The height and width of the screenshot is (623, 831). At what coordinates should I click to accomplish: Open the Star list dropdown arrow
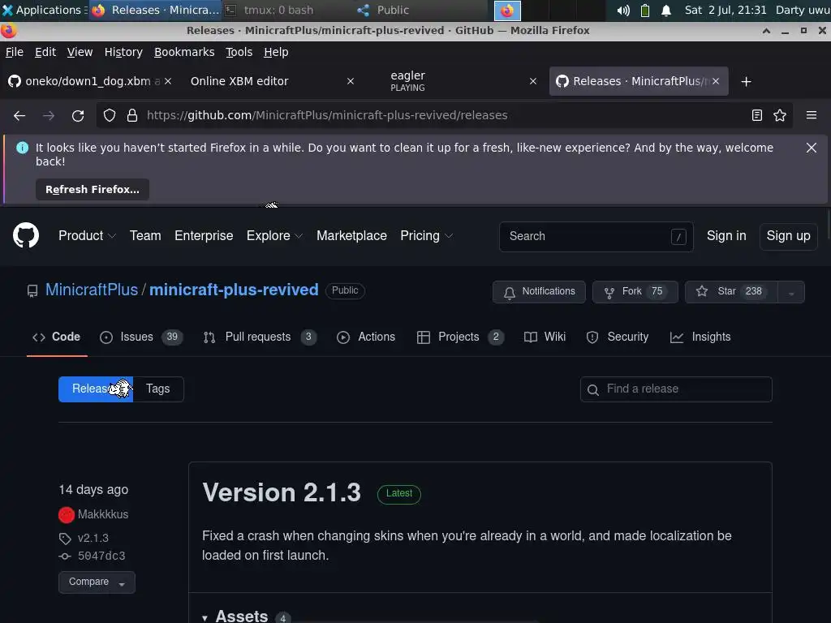(791, 292)
